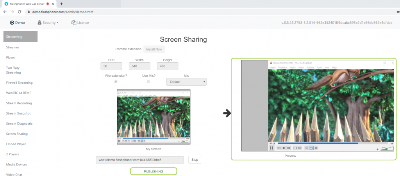Open extended settings in Preview VLC
The image size is (400, 176).
click(x=300, y=148)
